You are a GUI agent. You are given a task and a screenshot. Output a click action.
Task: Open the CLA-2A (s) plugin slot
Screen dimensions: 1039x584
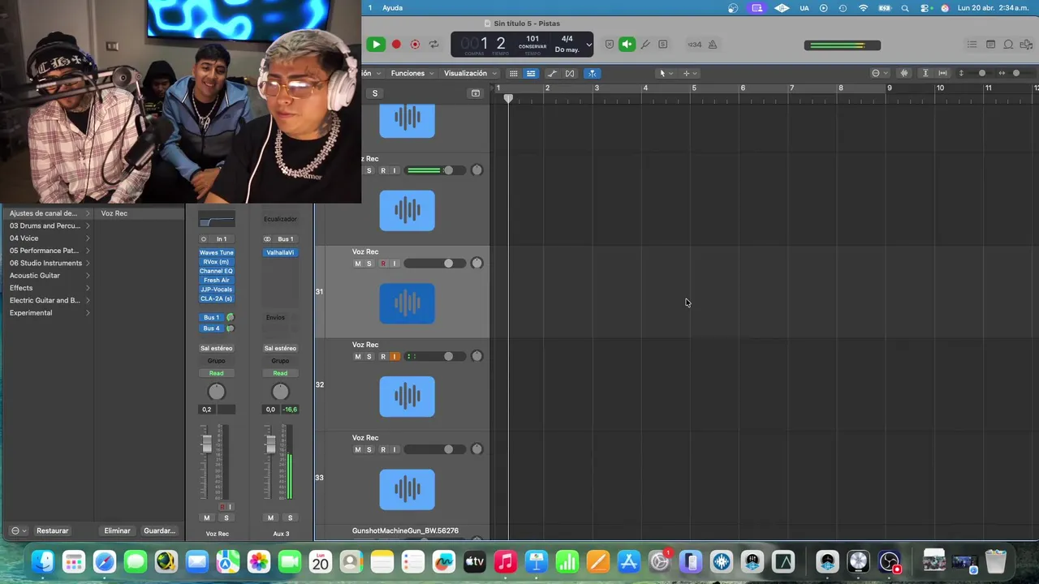[x=216, y=298]
